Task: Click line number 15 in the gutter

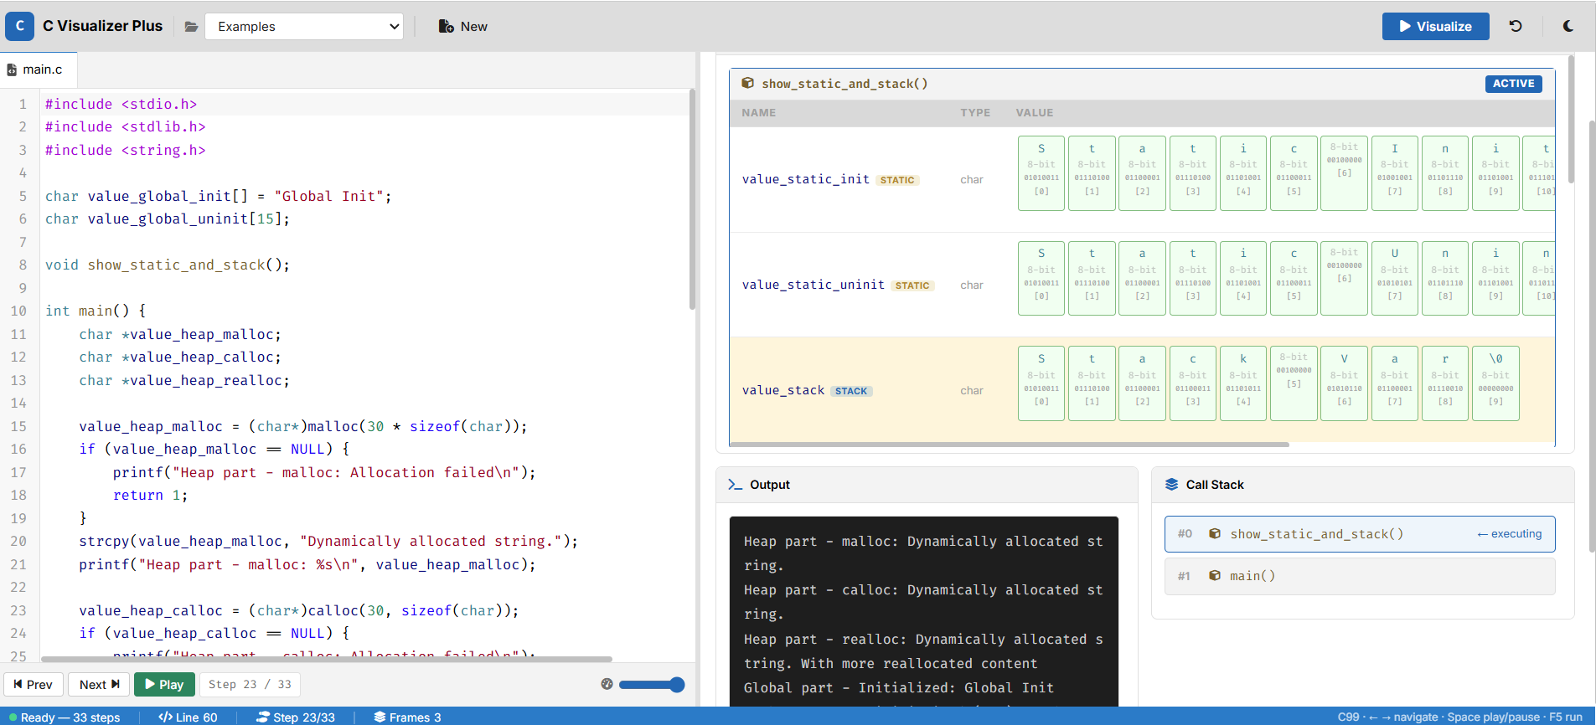Action: tap(19, 426)
